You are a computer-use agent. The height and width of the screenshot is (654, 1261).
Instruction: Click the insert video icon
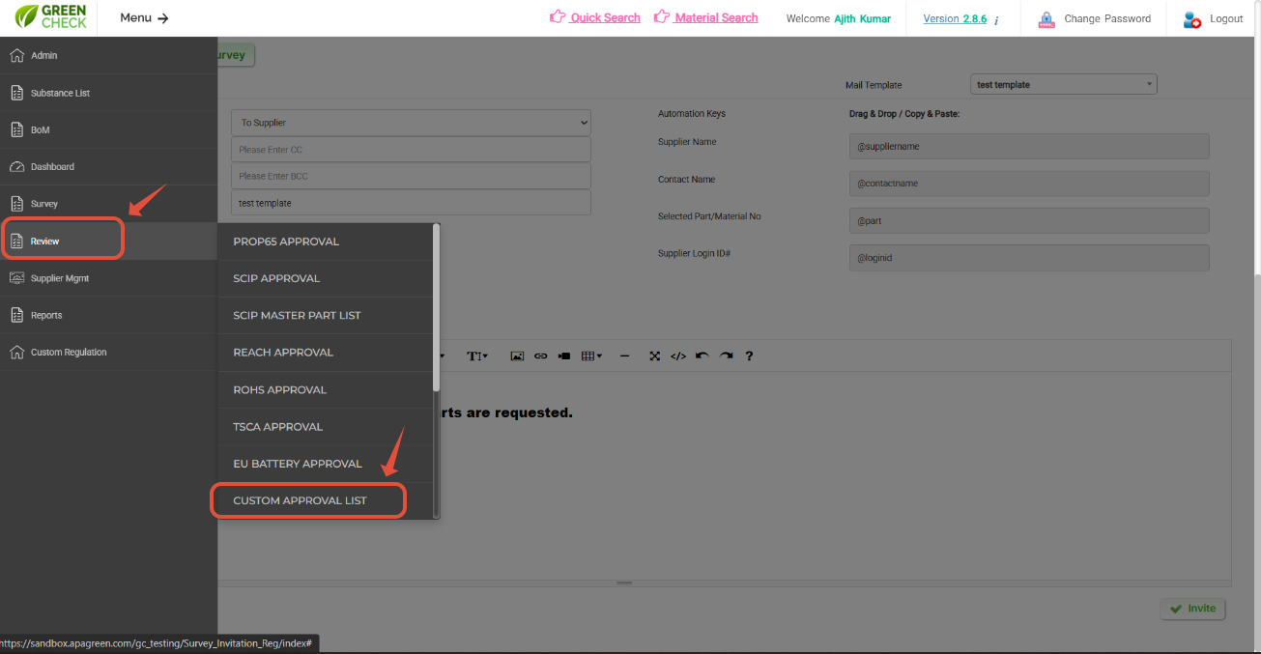coord(564,355)
